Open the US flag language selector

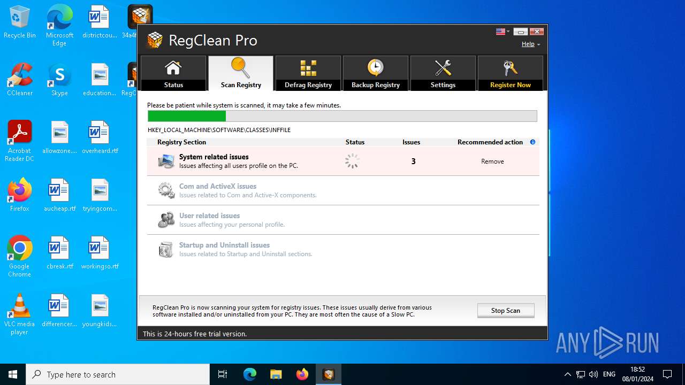[x=503, y=32]
